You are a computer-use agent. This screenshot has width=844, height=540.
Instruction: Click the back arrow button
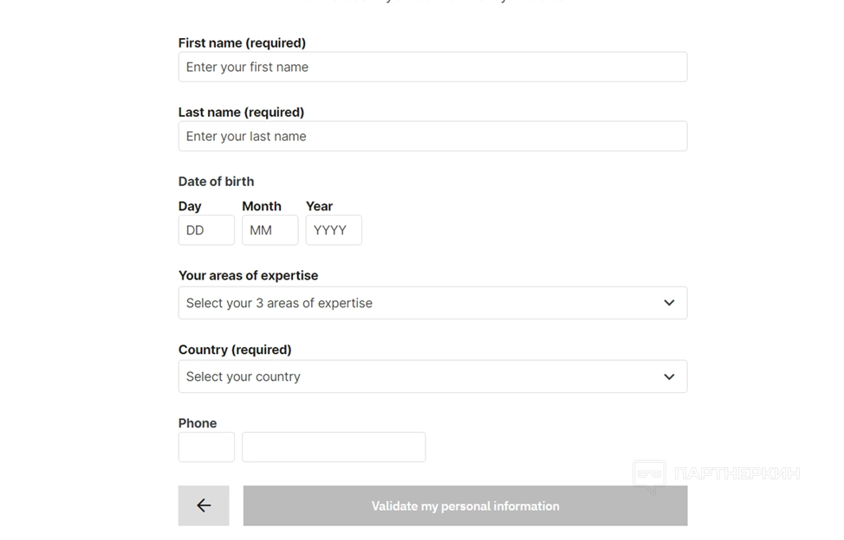(x=204, y=505)
